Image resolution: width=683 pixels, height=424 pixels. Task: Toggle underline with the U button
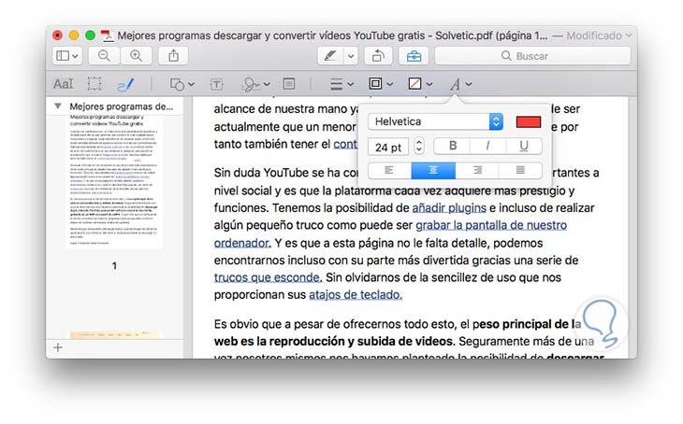(524, 146)
